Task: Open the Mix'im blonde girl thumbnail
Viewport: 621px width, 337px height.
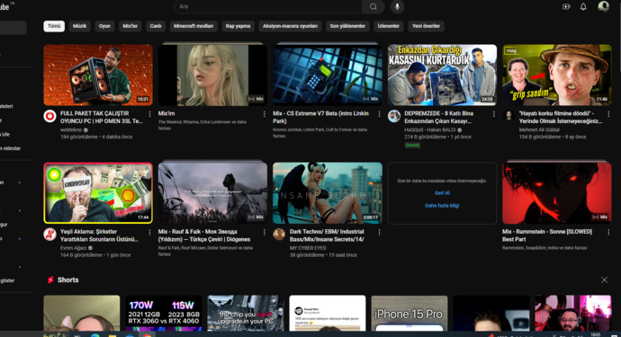Action: 212,75
